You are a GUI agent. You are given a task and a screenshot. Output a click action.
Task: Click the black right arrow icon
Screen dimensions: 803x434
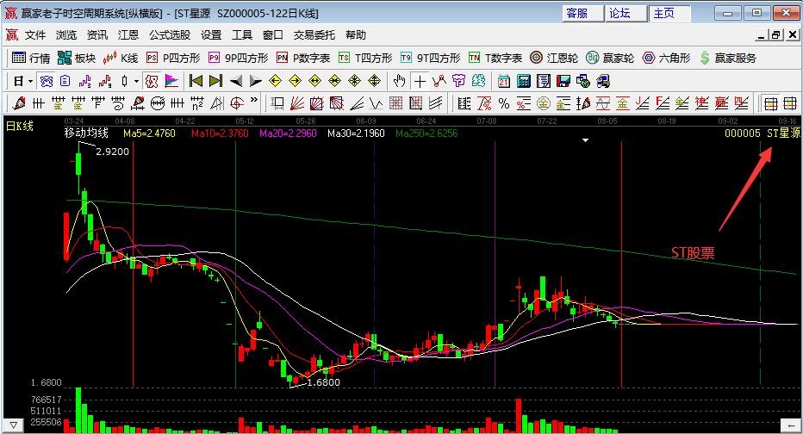tap(256, 81)
